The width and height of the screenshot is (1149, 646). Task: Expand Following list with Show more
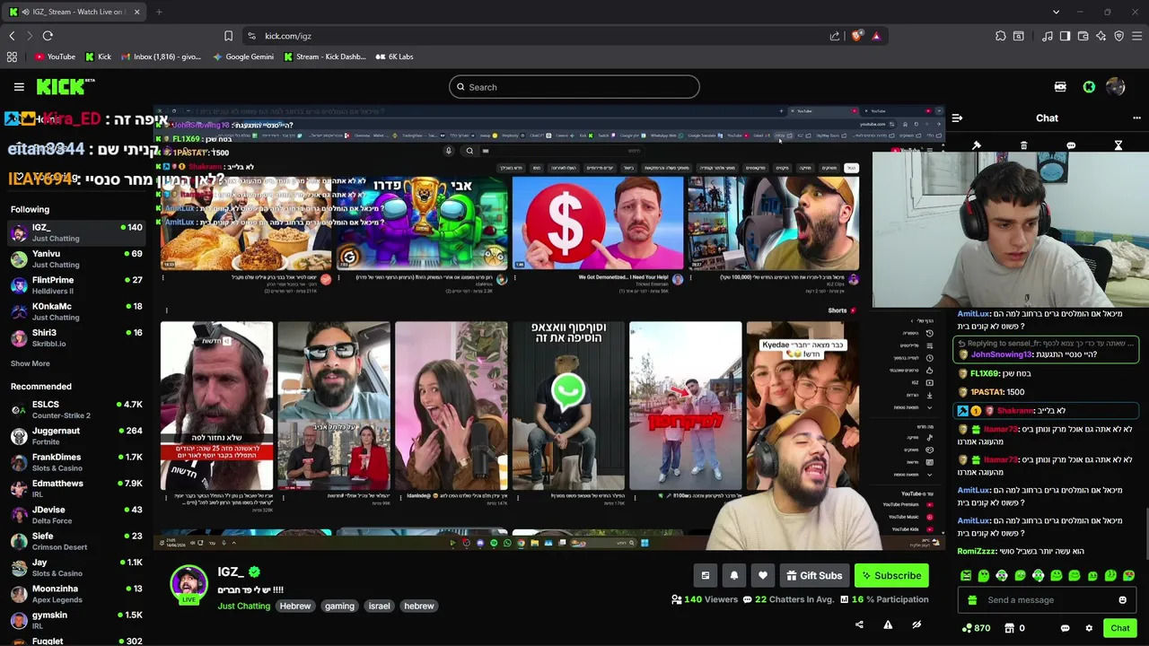(30, 363)
